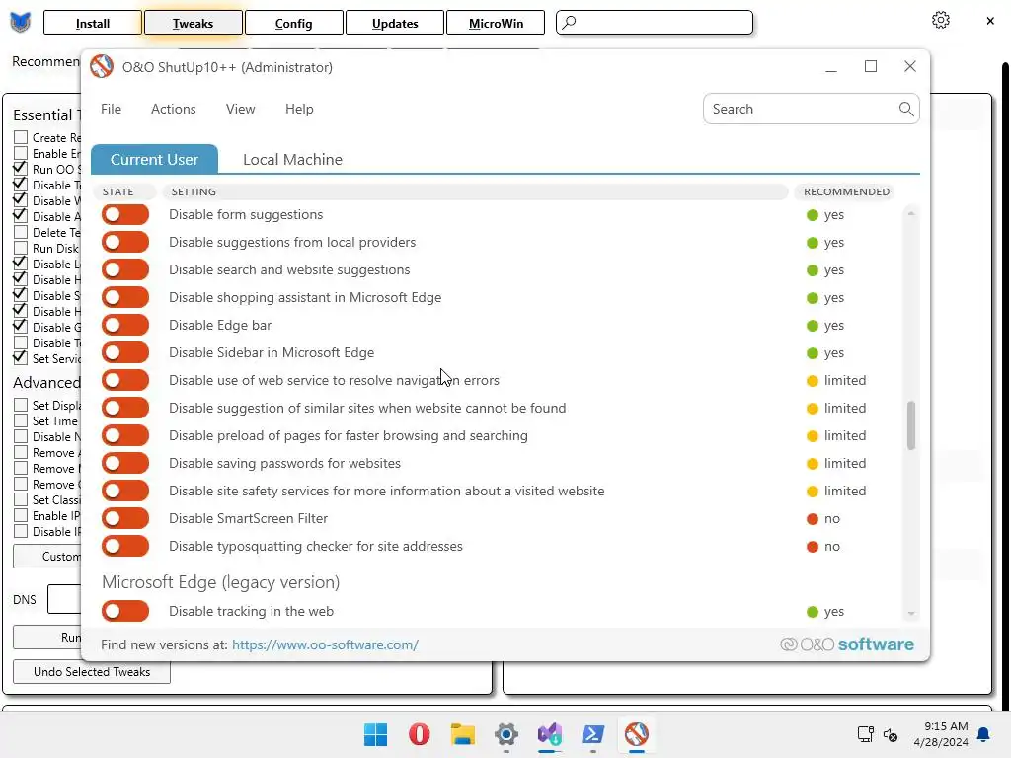The height and width of the screenshot is (758, 1011).
Task: Select the Current User tab
Action: click(154, 159)
